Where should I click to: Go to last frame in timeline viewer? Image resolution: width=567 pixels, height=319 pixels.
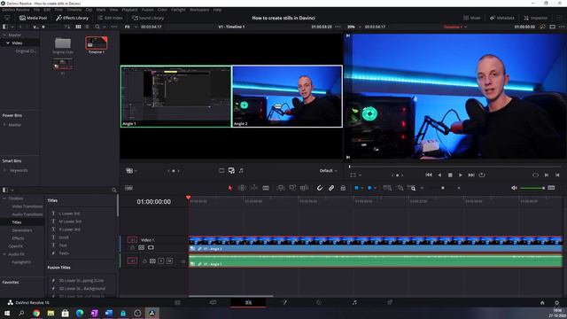tap(471, 175)
